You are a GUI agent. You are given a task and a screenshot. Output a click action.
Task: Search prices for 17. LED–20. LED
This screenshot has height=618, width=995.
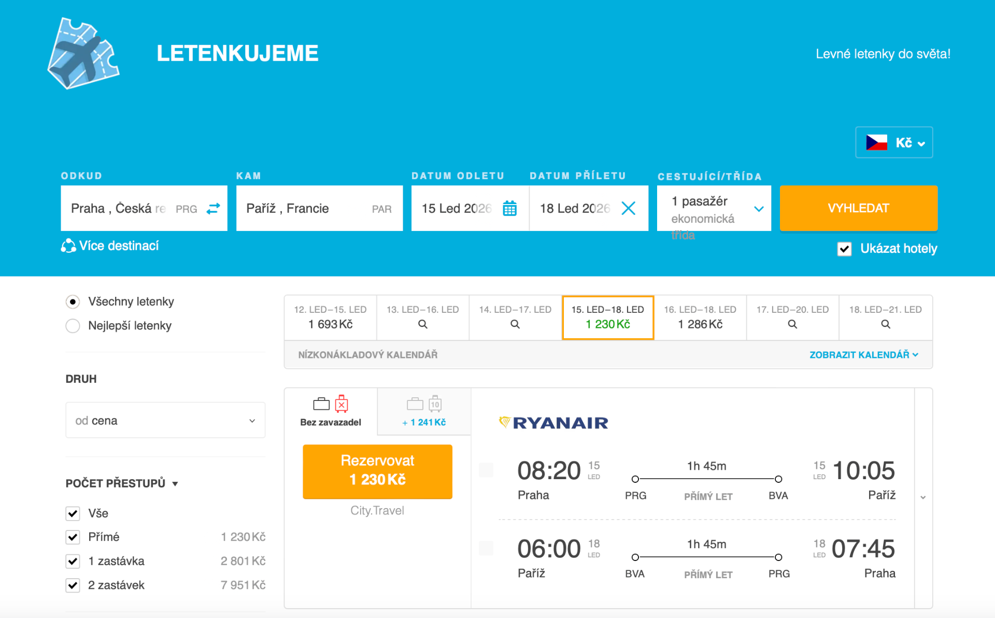(792, 324)
